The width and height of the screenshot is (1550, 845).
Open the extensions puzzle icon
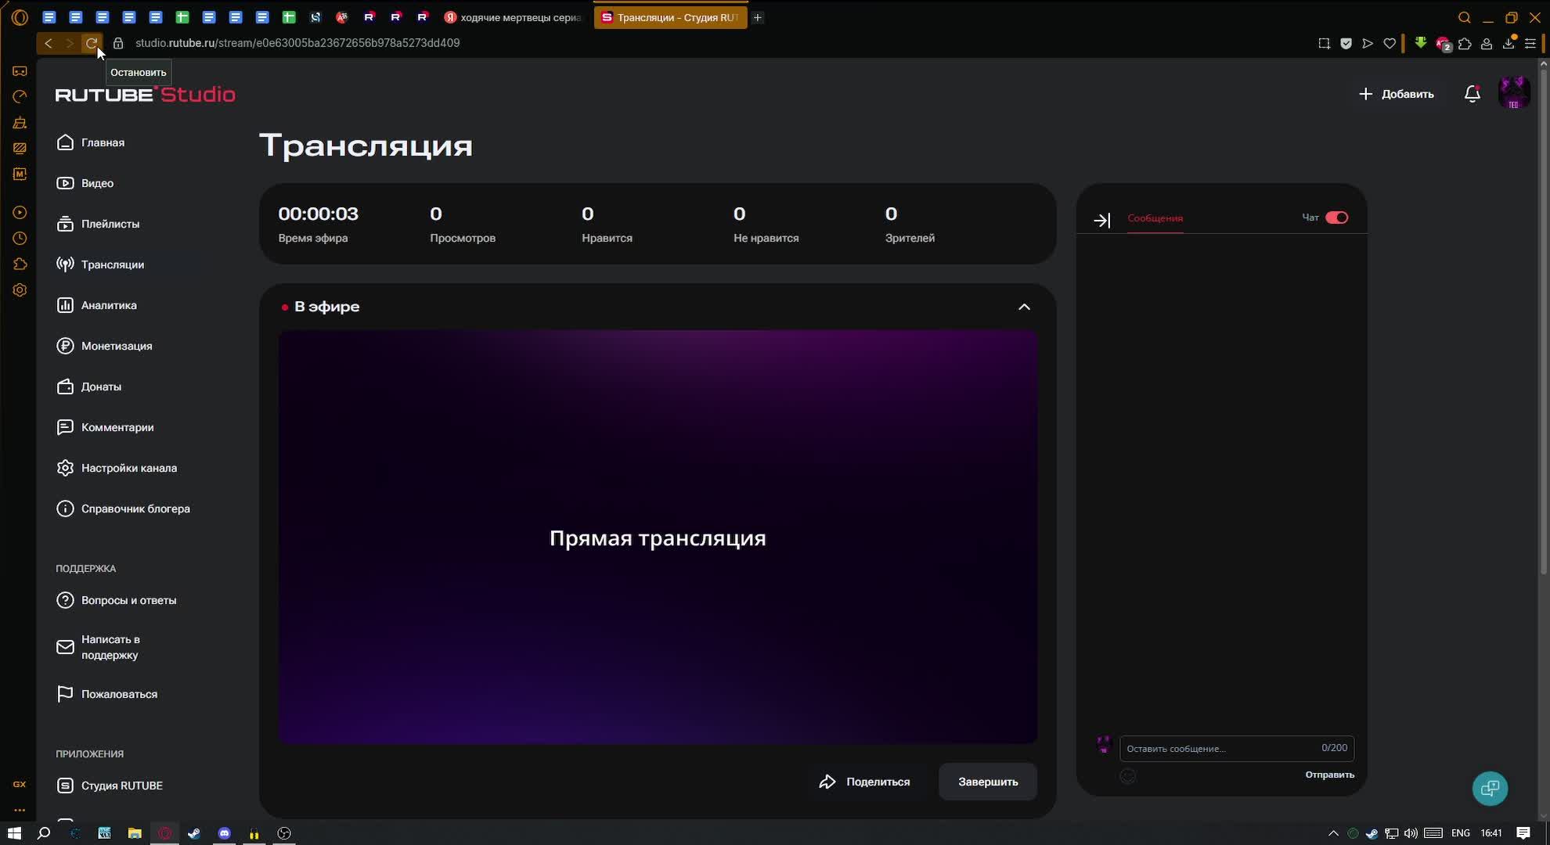point(1465,43)
